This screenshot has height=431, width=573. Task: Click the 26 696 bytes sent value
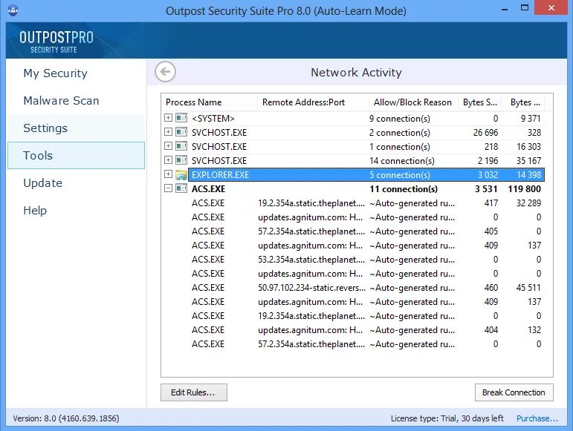tap(485, 133)
